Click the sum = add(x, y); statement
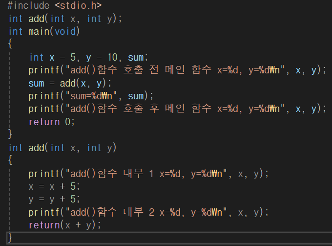332x246 pixels. pos(70,83)
